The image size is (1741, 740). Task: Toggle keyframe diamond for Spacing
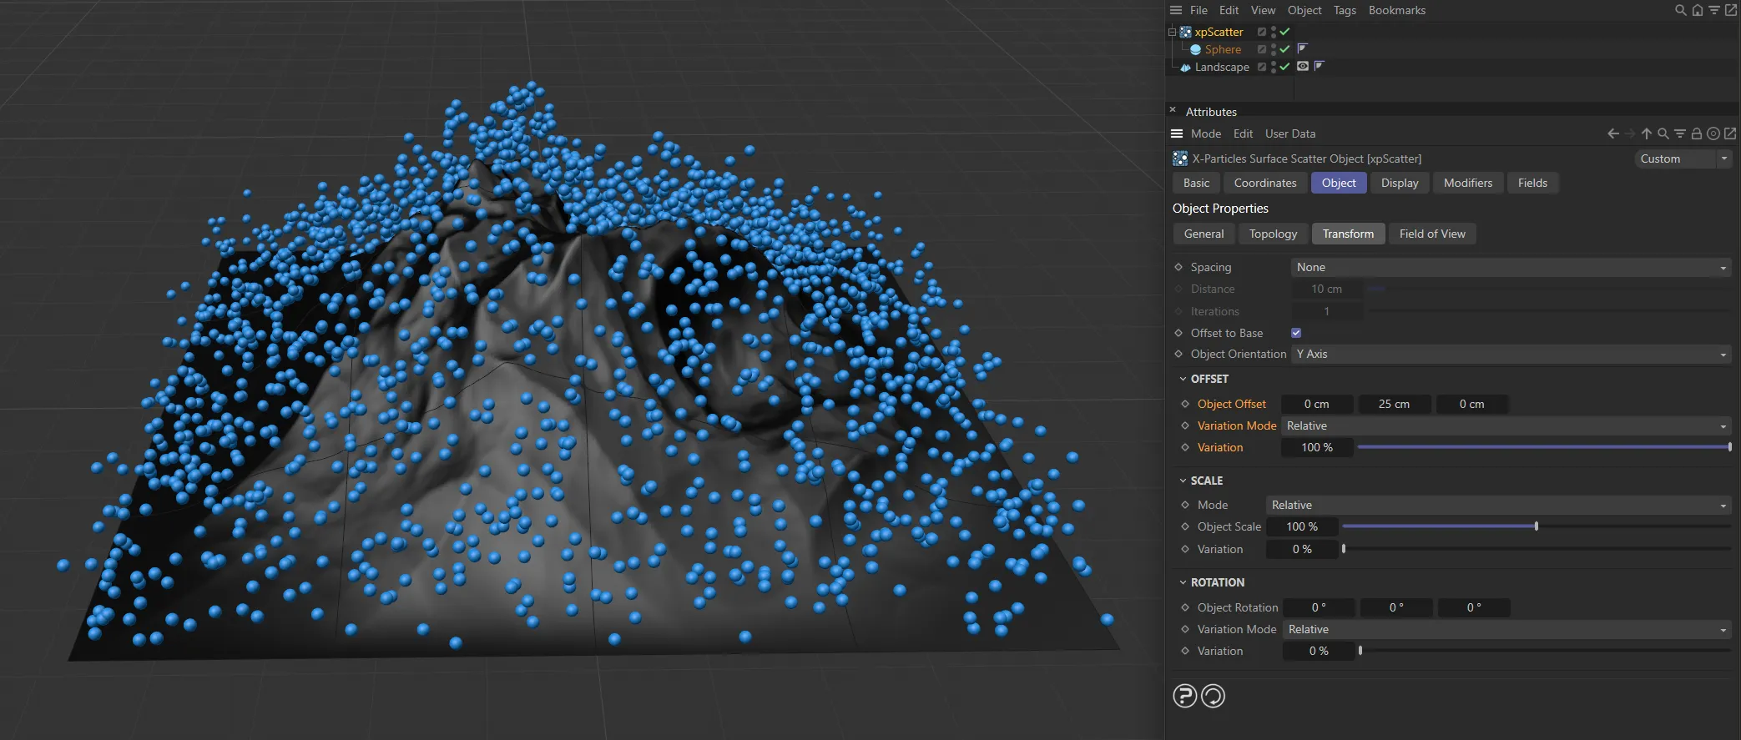1178,267
